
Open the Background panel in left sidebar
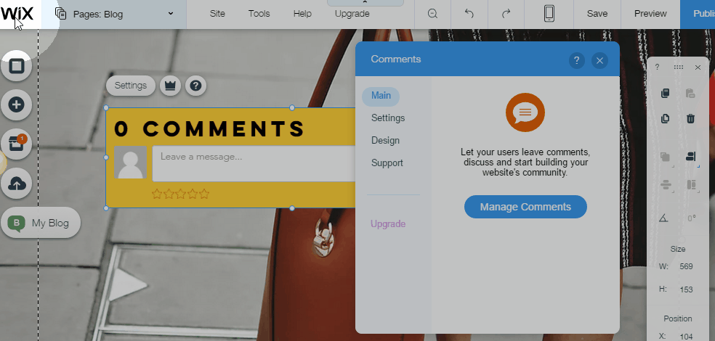click(x=17, y=67)
